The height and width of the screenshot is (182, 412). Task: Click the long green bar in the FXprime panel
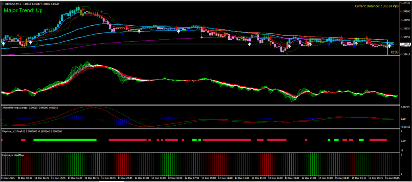pyautogui.click(x=65, y=140)
